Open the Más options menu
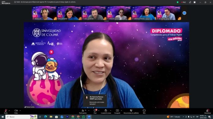The width and height of the screenshot is (213, 119). coord(144,111)
